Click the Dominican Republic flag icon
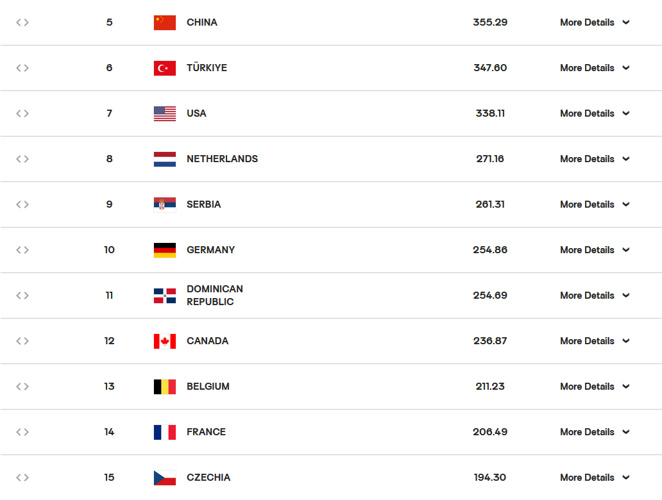The image size is (662, 500). pyautogui.click(x=165, y=296)
